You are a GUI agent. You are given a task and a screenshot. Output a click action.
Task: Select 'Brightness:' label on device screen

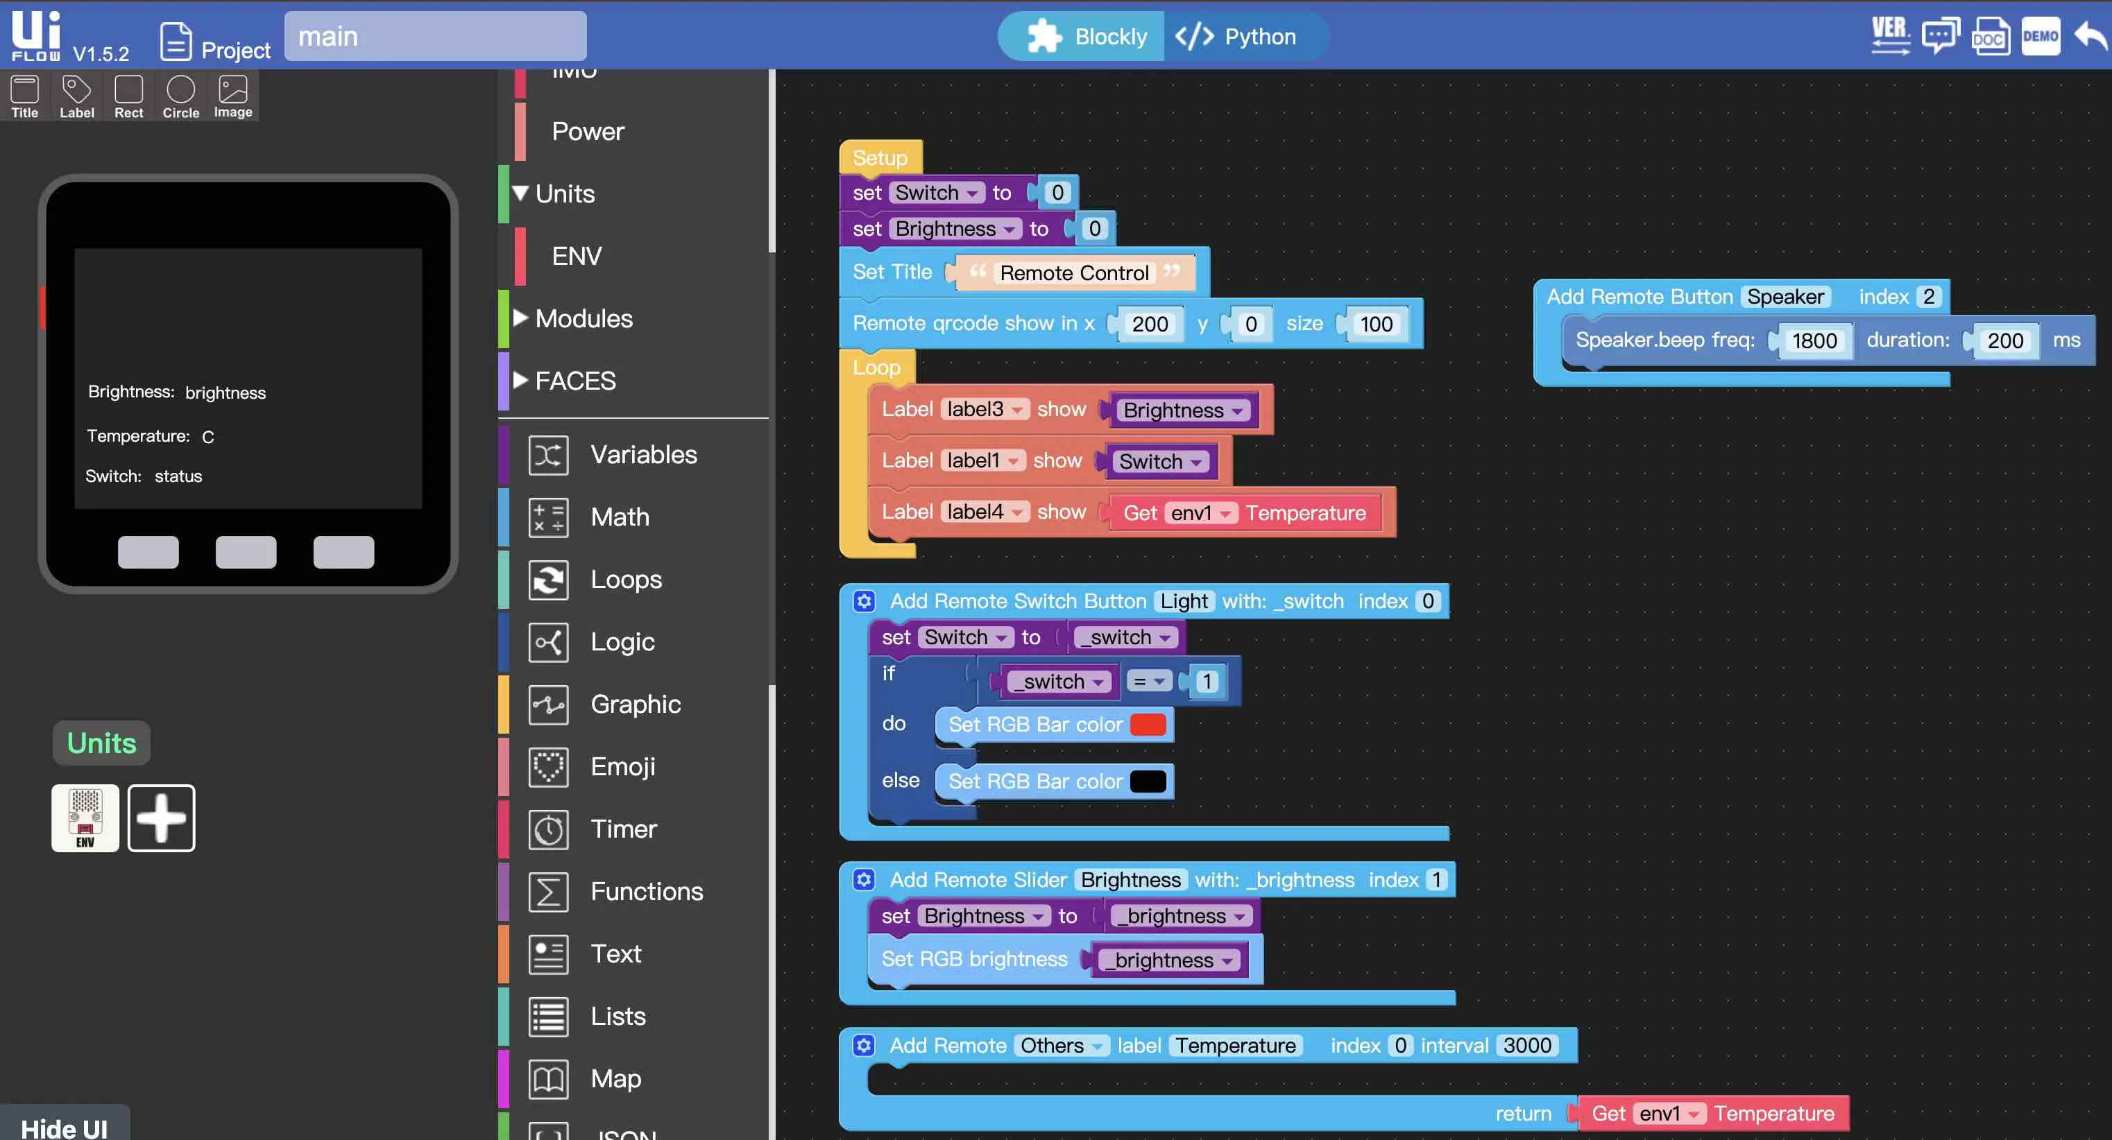131,392
